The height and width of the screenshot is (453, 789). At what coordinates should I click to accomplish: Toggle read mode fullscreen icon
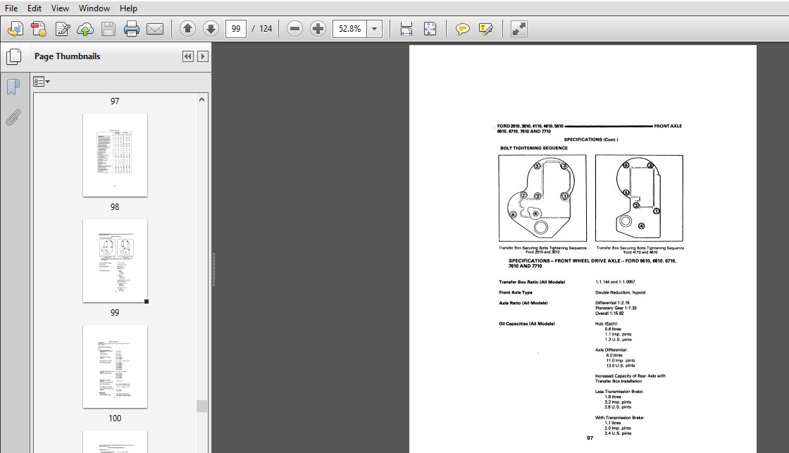[518, 29]
